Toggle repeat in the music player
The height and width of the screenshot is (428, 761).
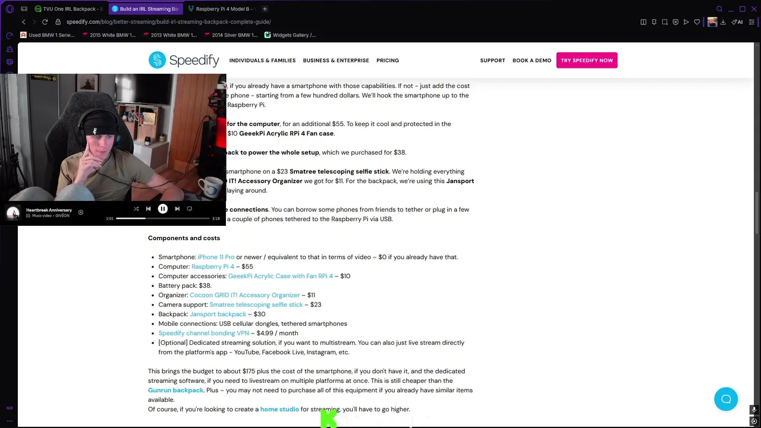[190, 209]
